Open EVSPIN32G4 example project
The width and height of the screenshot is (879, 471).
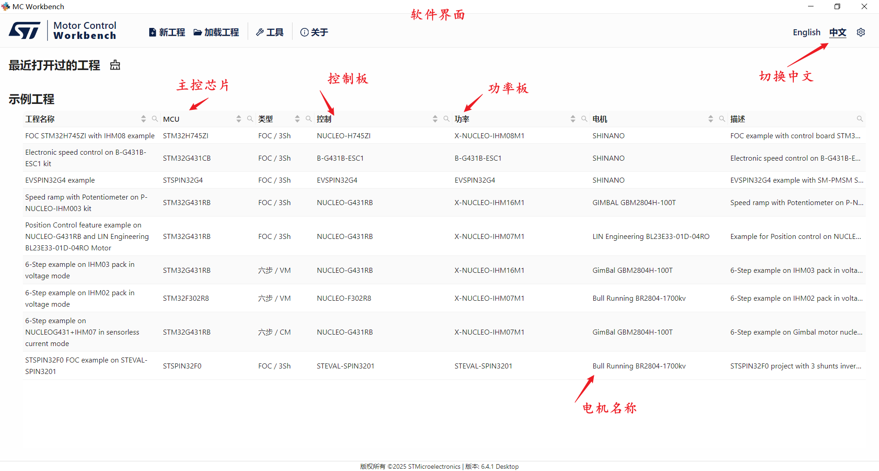[x=60, y=180]
